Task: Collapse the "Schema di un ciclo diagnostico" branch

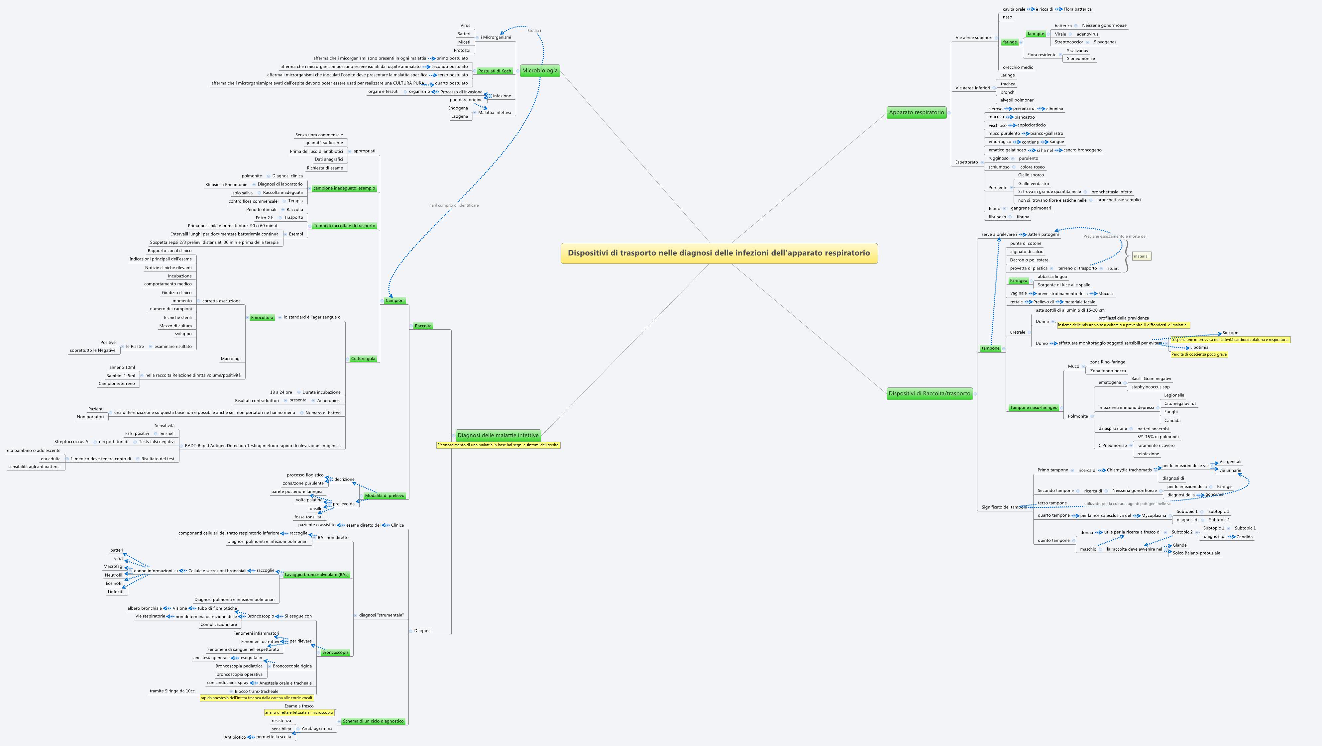Action: [x=340, y=721]
